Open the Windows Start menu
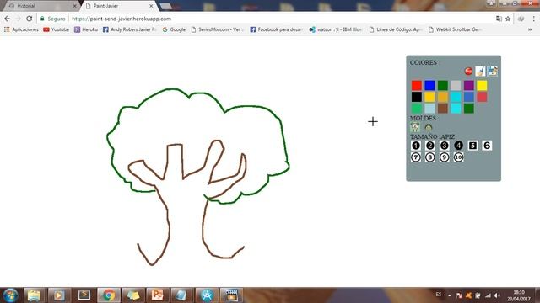 10,295
